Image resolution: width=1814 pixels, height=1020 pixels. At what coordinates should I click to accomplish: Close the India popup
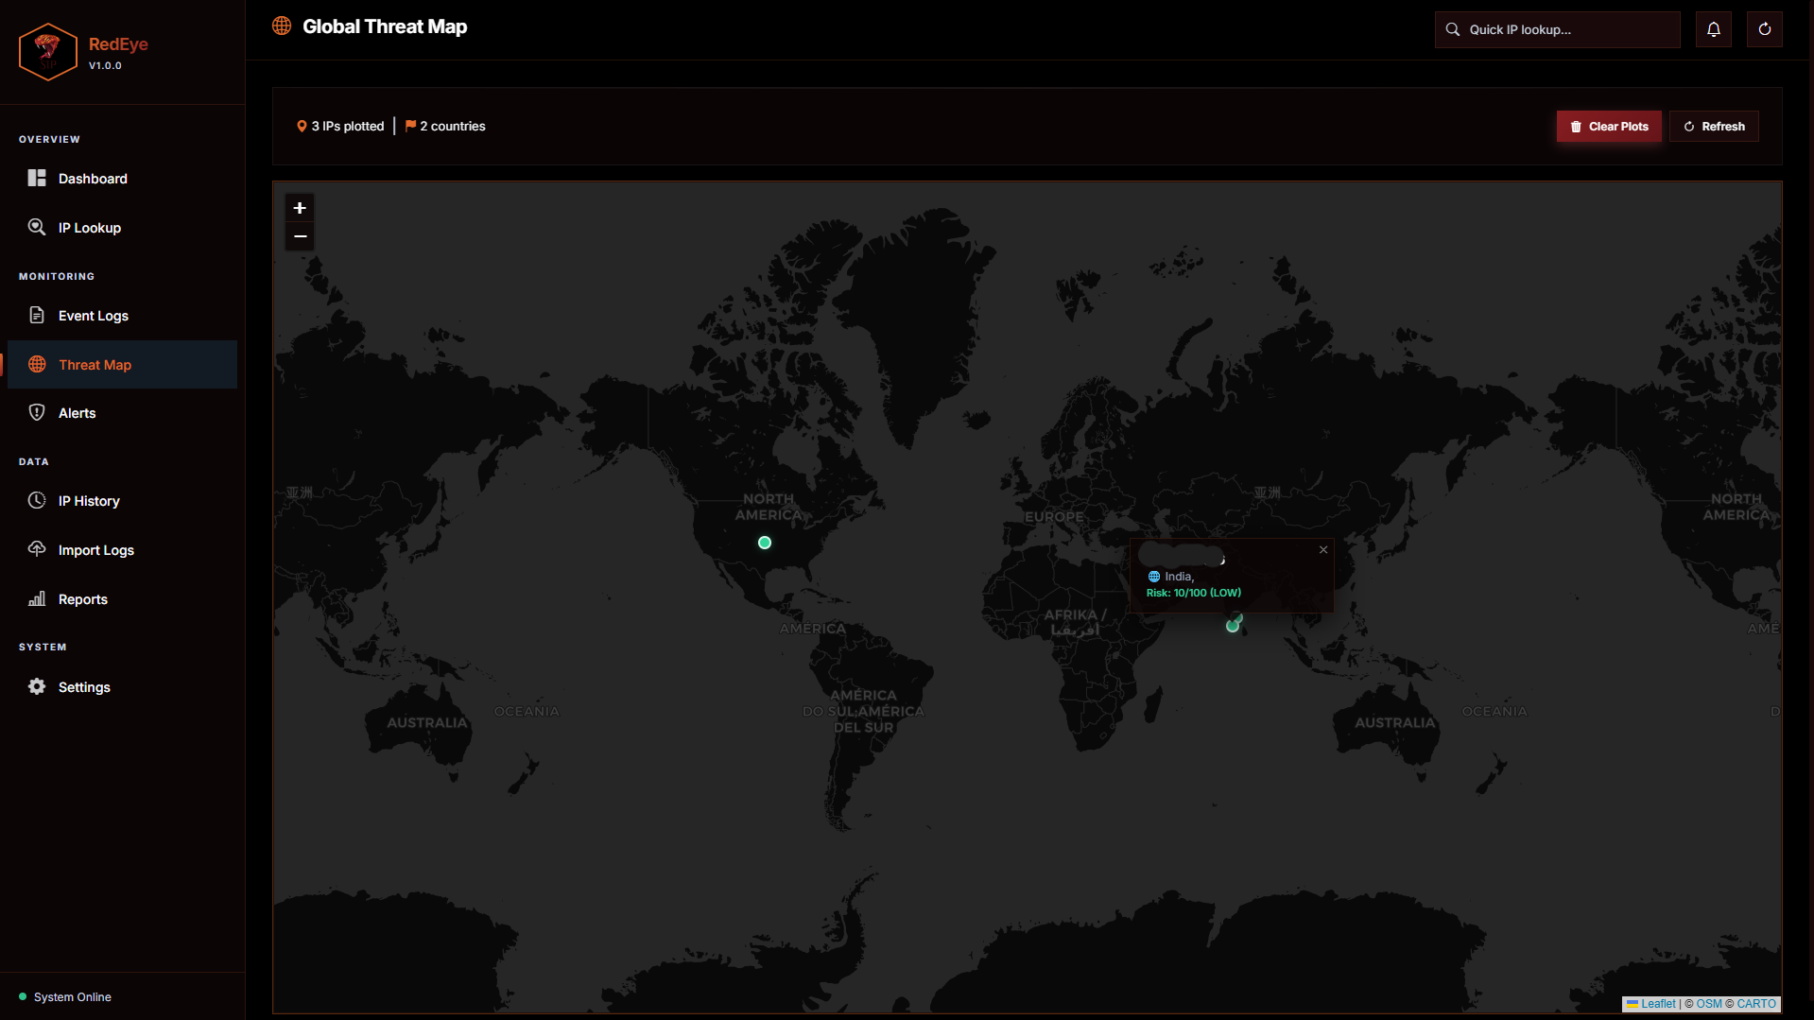1323,549
